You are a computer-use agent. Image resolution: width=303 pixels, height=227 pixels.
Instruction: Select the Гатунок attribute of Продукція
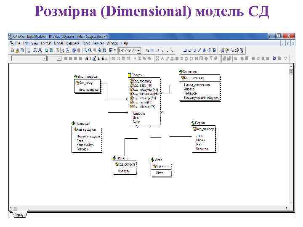(x=82, y=149)
